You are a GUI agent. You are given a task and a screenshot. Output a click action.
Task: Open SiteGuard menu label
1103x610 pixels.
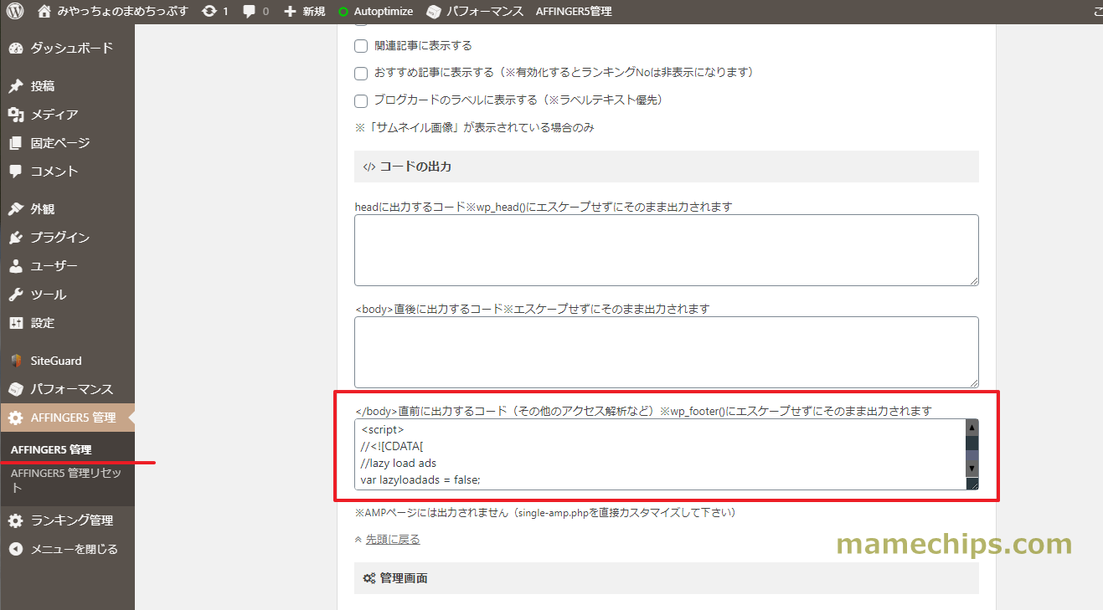pos(56,361)
